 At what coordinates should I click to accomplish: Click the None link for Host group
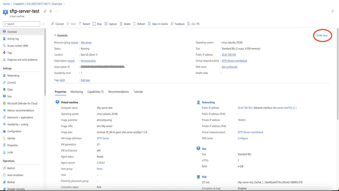[100, 169]
